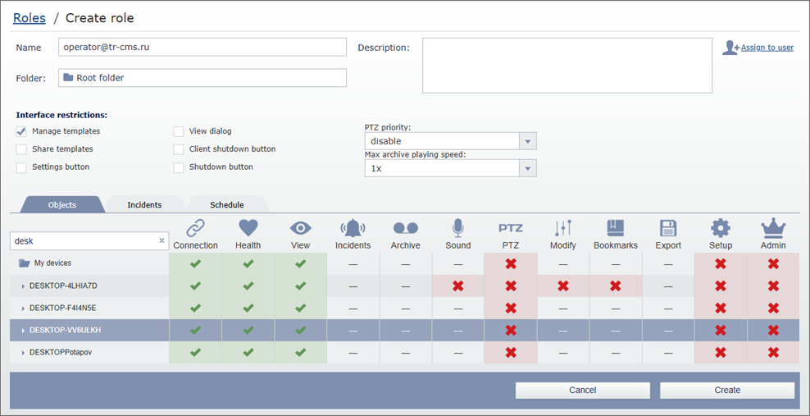Uncheck the Manage templates checkbox
The image size is (810, 416).
21,131
